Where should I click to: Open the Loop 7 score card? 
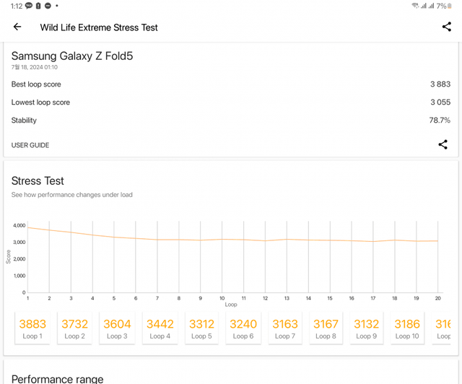click(x=285, y=328)
